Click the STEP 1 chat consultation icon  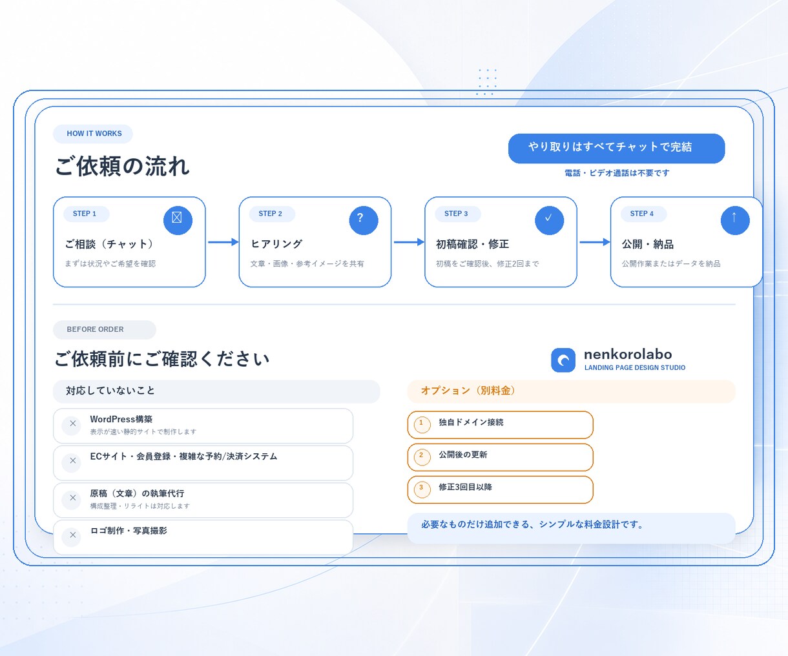[178, 220]
